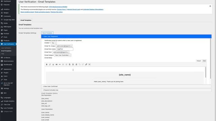Insert blockquote using the quote icon

[x=56, y=64]
